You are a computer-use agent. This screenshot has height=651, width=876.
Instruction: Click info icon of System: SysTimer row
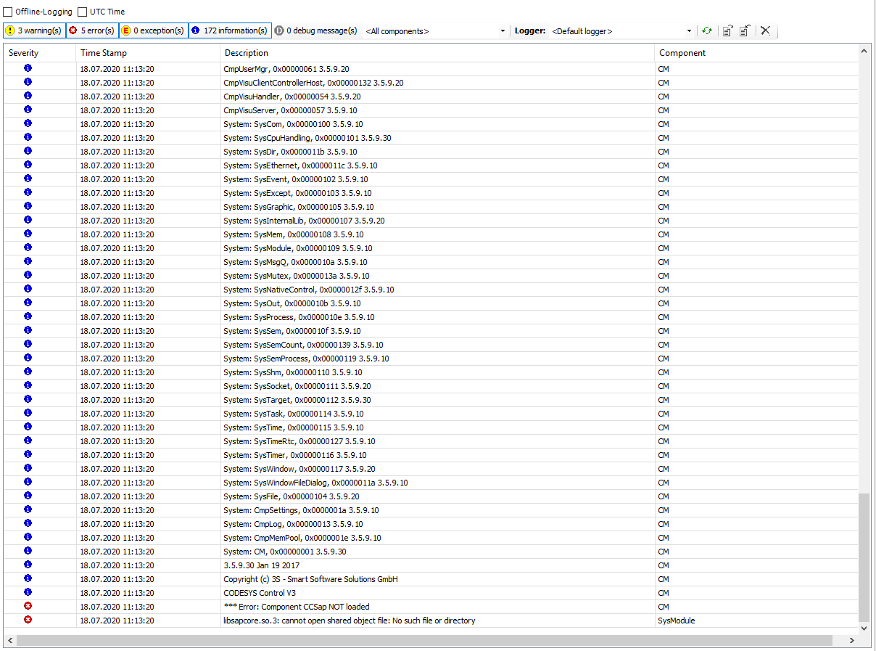point(28,454)
